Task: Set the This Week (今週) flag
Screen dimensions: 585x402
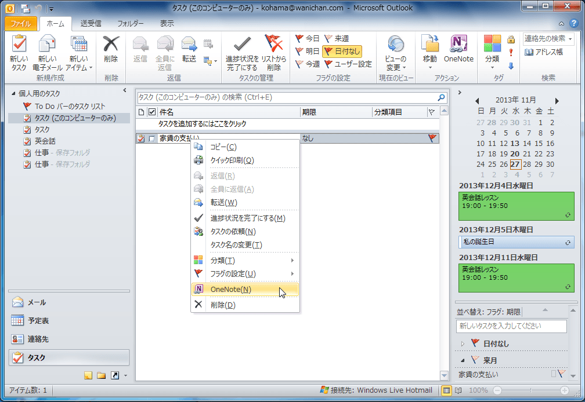Action: (x=308, y=64)
